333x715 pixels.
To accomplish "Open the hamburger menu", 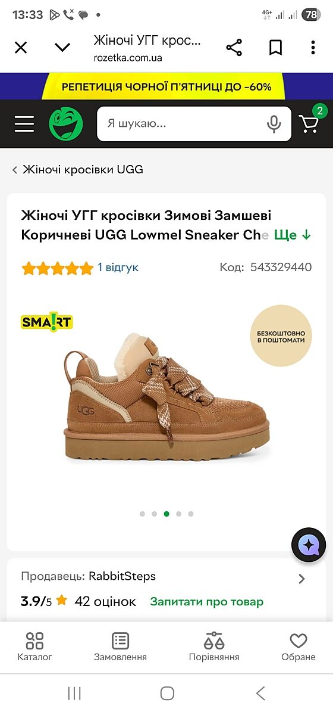I will tap(24, 124).
